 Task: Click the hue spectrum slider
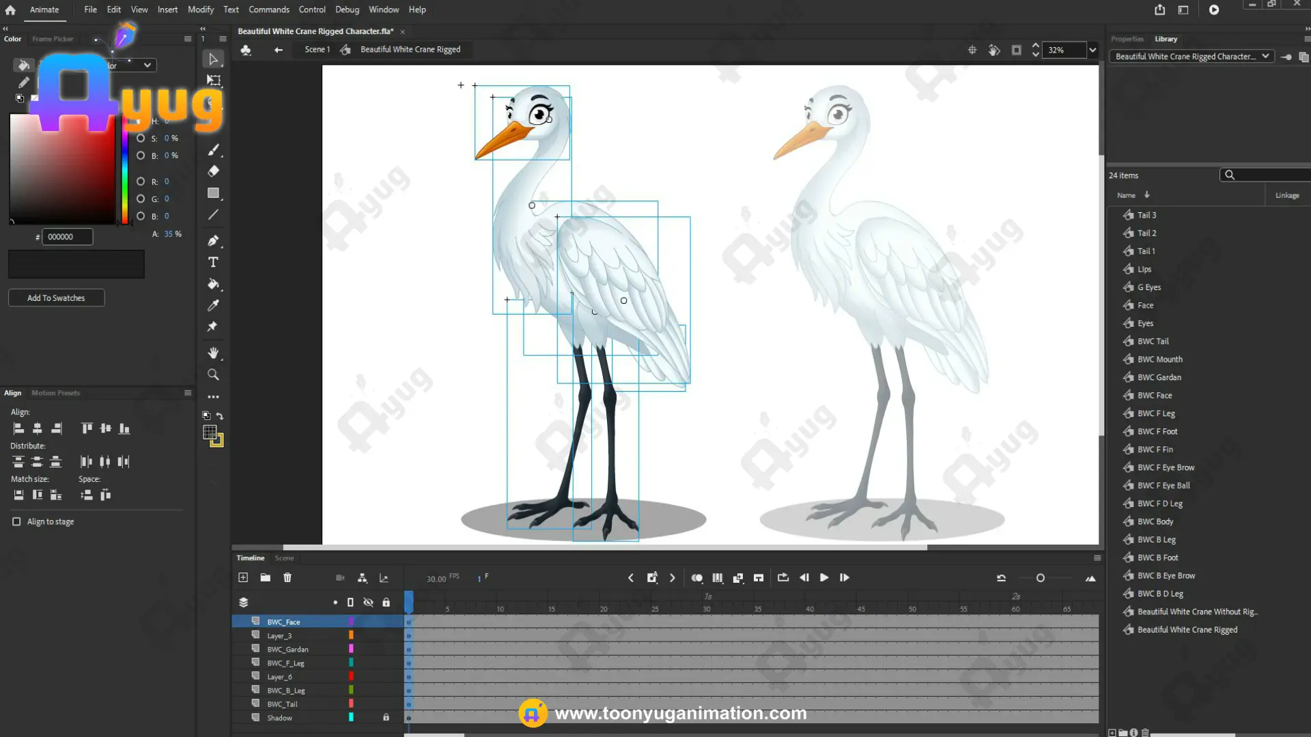click(x=125, y=171)
